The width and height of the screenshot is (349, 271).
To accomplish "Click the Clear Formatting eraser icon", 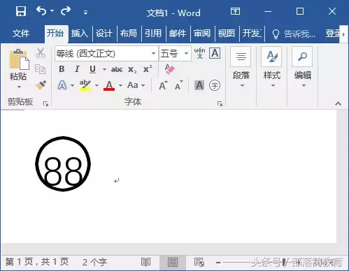I will click(169, 69).
